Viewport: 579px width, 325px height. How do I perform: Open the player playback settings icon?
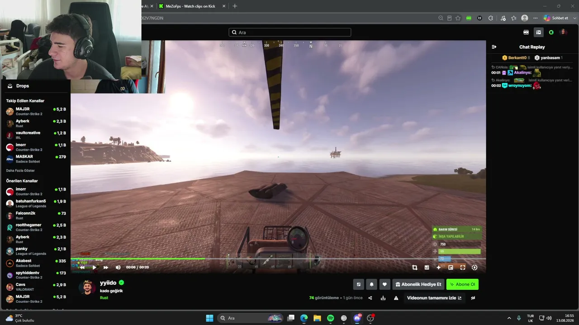[475, 267]
